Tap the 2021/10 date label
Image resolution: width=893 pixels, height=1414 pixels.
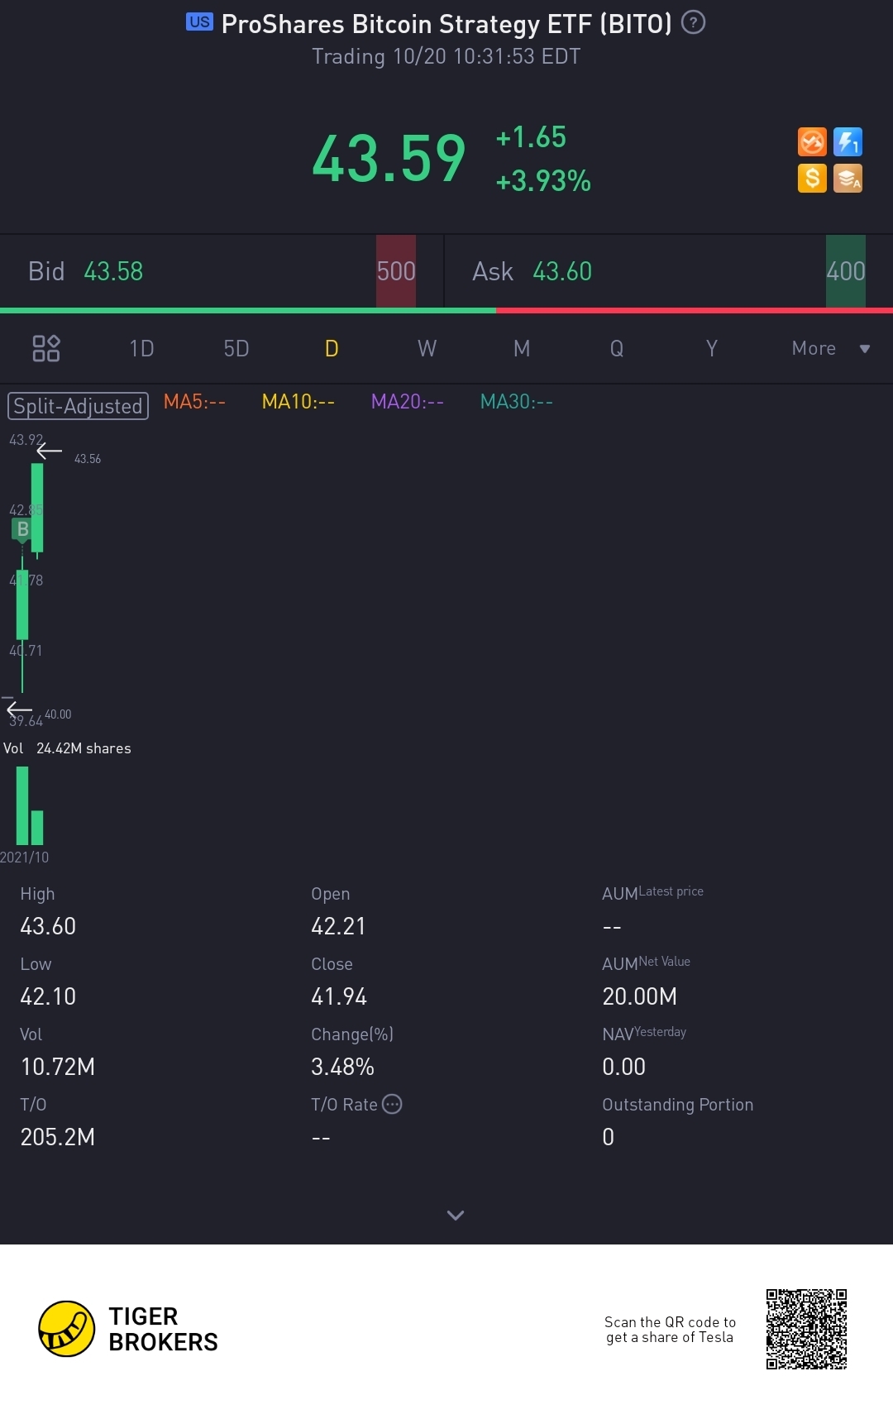pos(25,857)
